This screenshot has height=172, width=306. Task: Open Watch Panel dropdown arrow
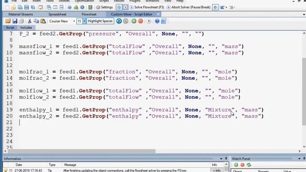(299, 159)
